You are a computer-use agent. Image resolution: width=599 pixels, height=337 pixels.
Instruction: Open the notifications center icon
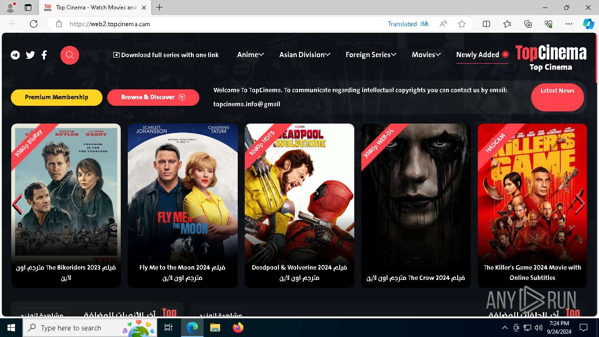[584, 328]
